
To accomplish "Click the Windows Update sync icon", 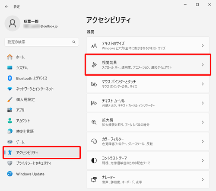I will 10,174.
